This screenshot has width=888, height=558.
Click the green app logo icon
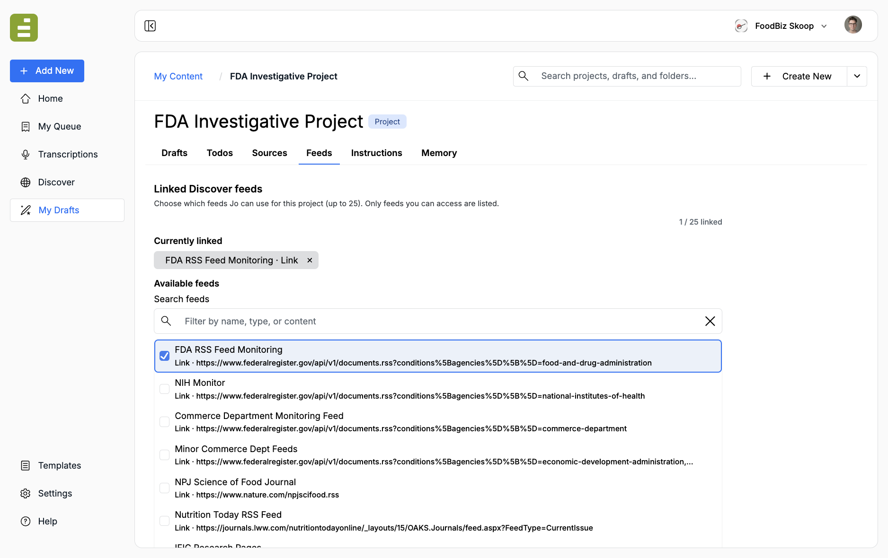[x=24, y=27]
